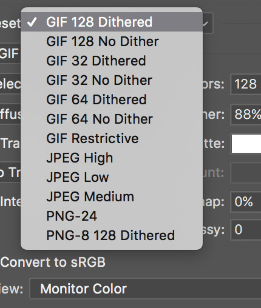The width and height of the screenshot is (261, 308).
Task: Select the PNG-24 preset
Action: (112, 216)
